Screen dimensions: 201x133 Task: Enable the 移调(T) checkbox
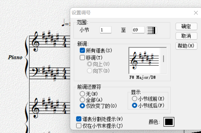pyautogui.click(x=82, y=57)
